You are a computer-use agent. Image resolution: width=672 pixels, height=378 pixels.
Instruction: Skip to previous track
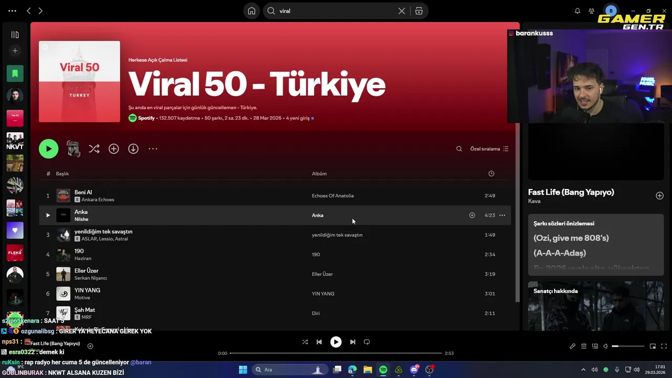tap(319, 342)
